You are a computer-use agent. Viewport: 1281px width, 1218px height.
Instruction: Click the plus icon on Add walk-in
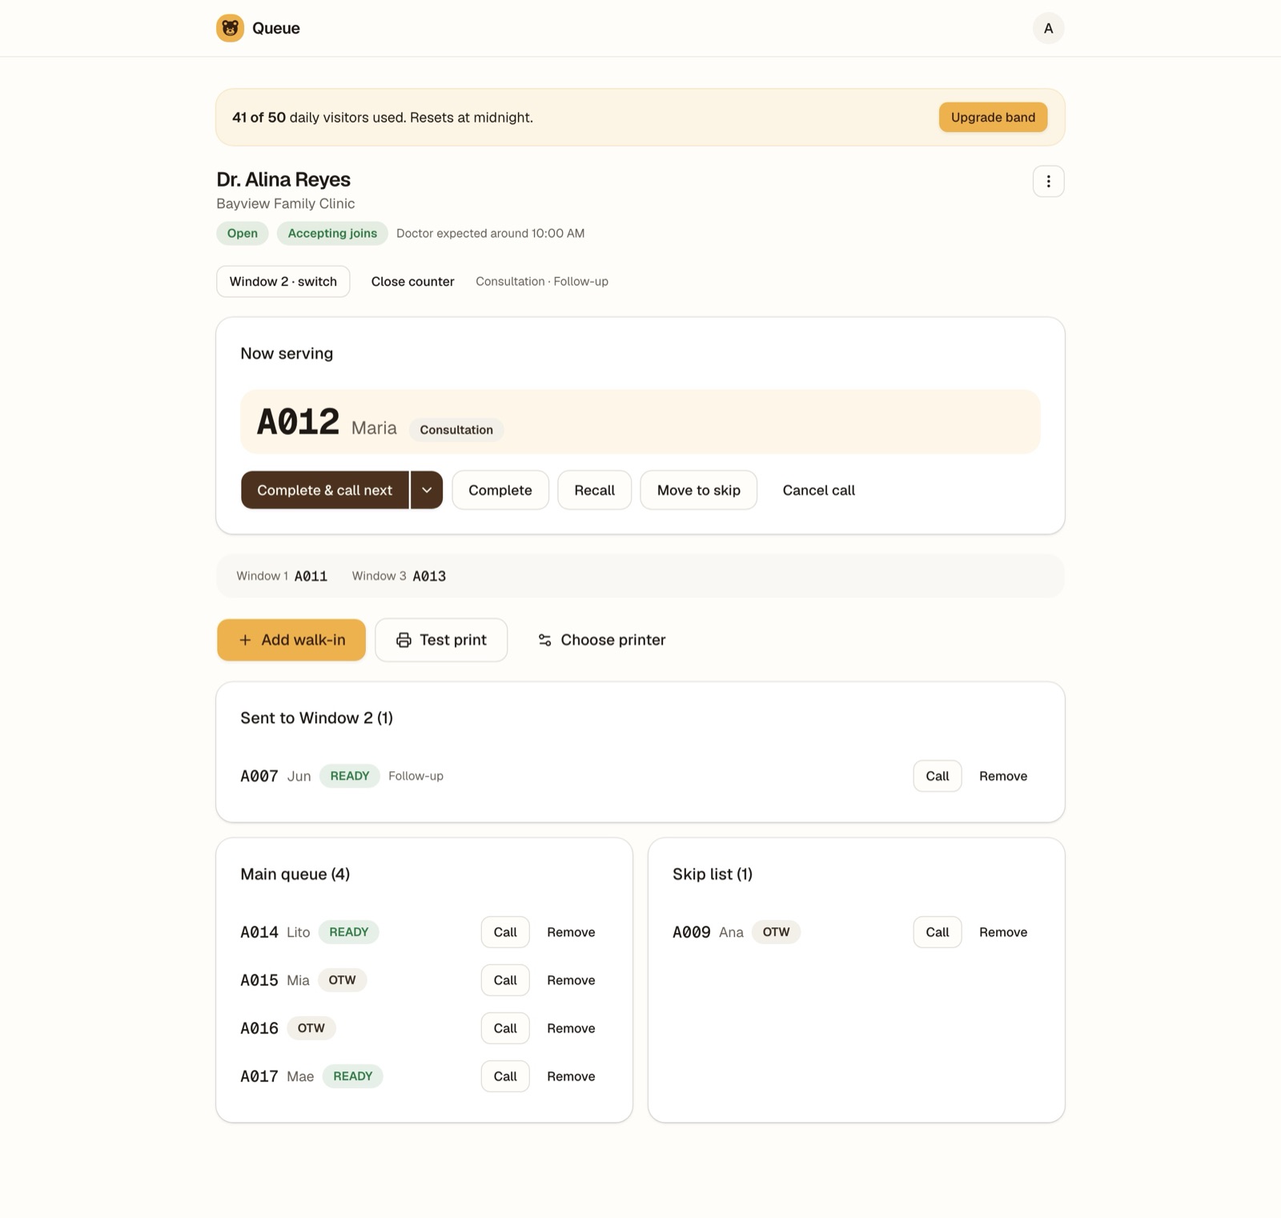(245, 640)
